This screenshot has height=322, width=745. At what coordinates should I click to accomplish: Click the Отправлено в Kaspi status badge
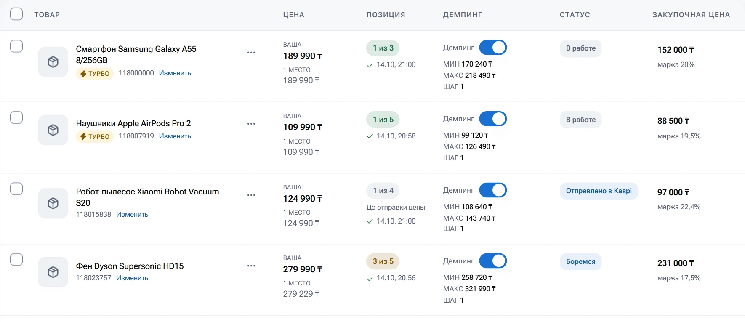tap(599, 191)
